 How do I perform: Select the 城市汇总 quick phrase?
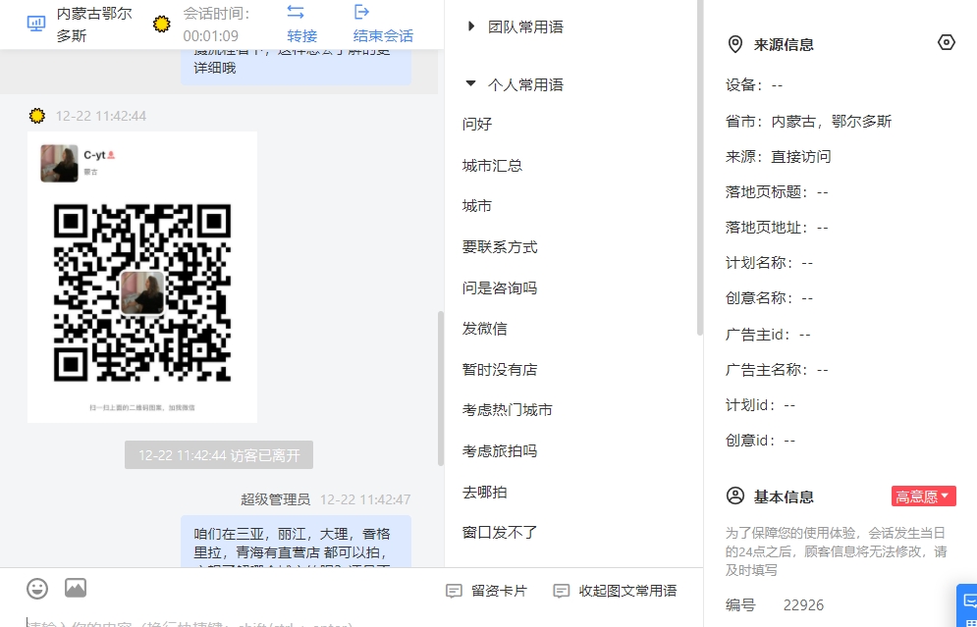[492, 166]
